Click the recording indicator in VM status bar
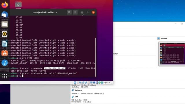The height and width of the screenshot is (104, 185). tap(94, 83)
